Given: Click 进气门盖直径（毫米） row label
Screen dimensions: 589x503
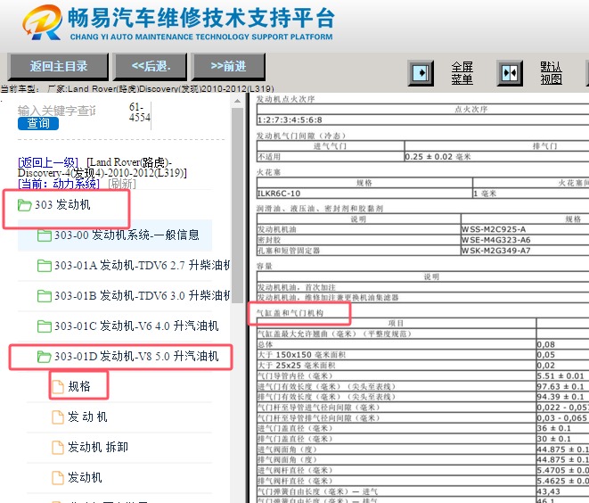Looking at the screenshot, I should [x=295, y=428].
